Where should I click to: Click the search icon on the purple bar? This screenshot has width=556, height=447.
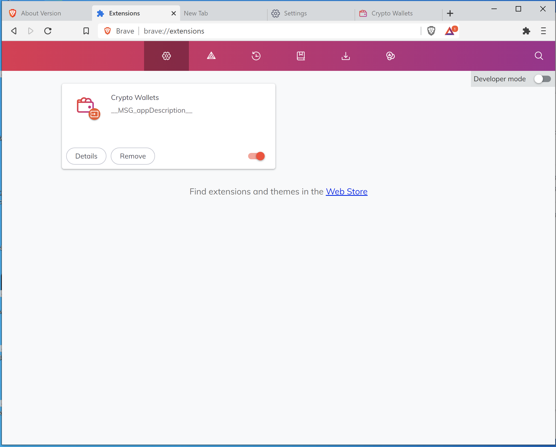tap(539, 56)
